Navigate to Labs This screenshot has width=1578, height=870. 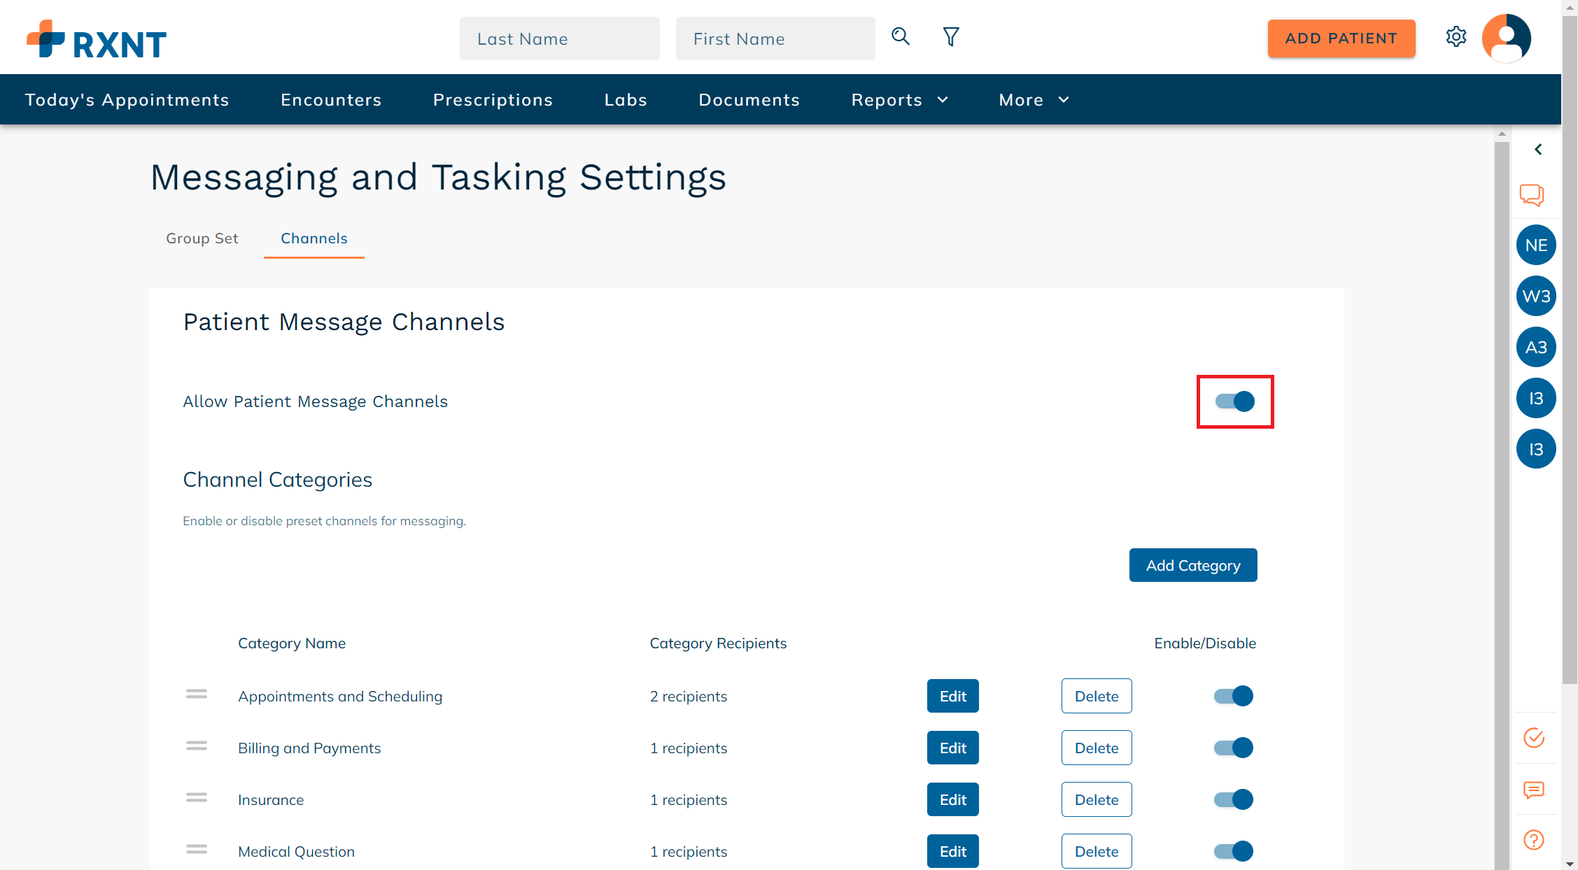click(x=626, y=100)
